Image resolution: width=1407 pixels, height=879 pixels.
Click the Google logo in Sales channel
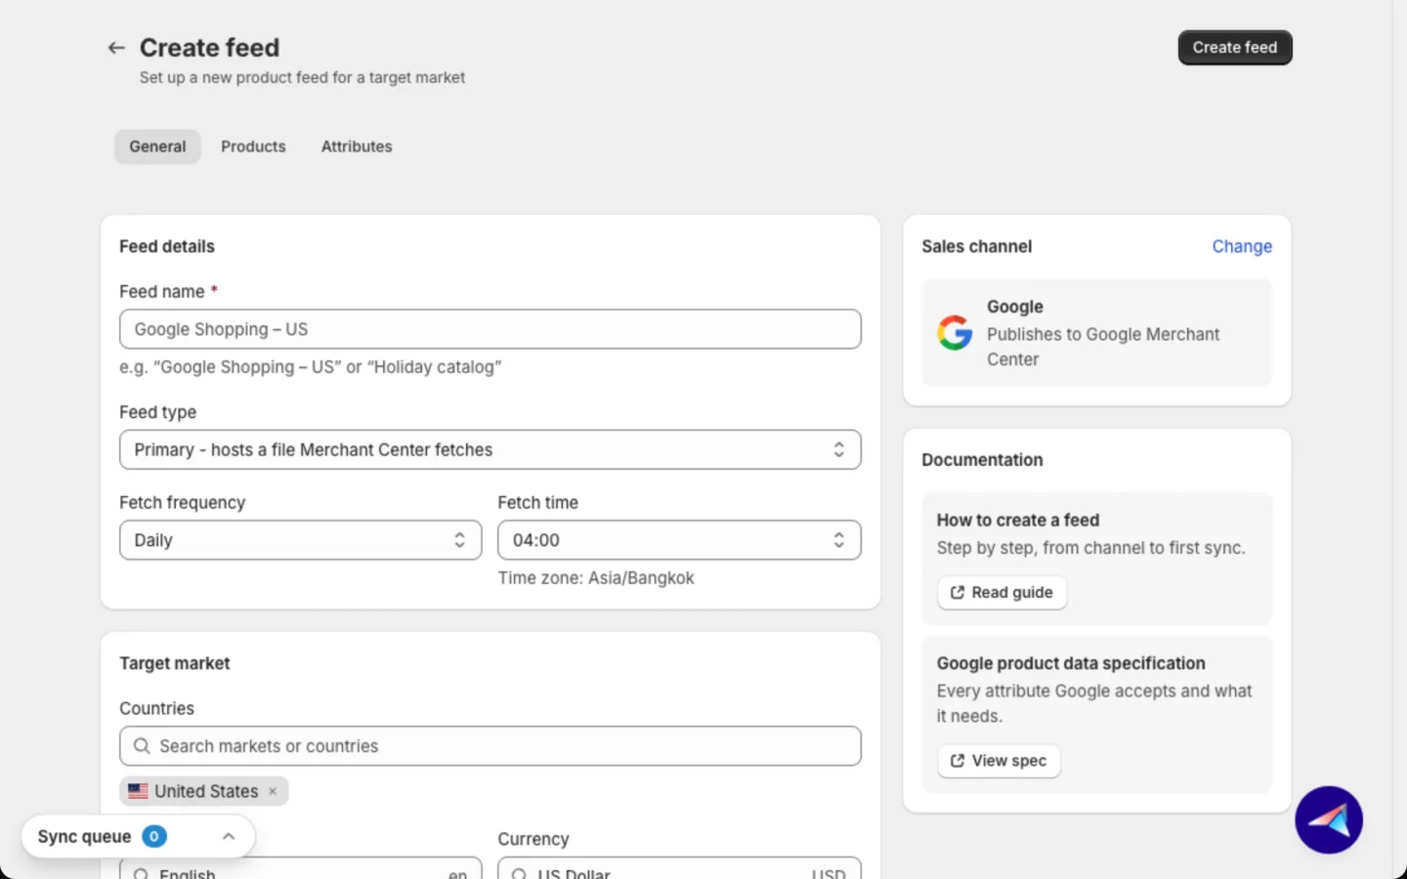(x=955, y=333)
